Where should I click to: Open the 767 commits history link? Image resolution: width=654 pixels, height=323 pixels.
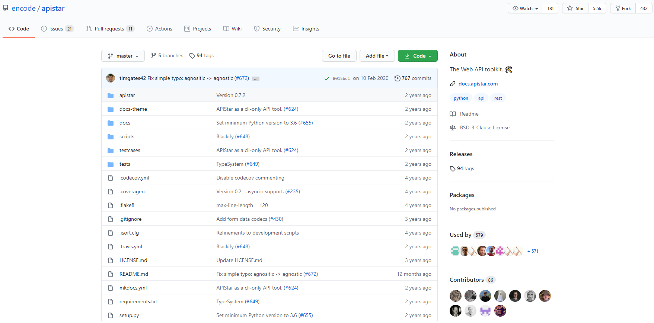[x=413, y=78]
